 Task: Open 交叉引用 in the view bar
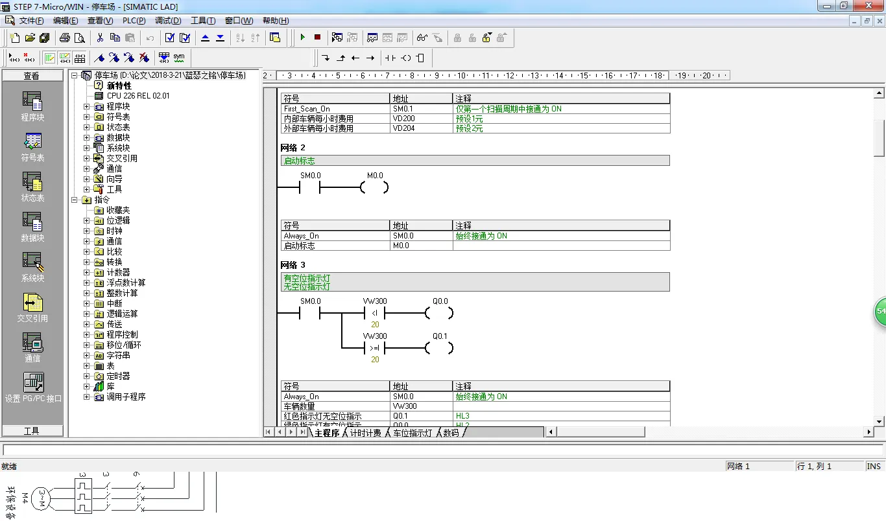point(32,307)
